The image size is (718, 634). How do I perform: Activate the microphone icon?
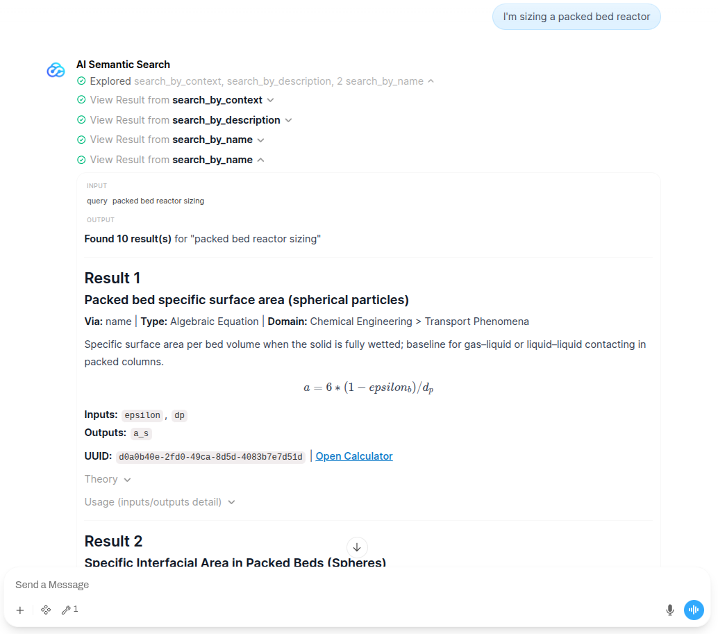(670, 610)
